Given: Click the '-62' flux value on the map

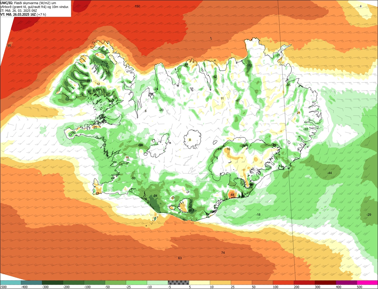Looking at the screenshot, I should click(215, 77).
